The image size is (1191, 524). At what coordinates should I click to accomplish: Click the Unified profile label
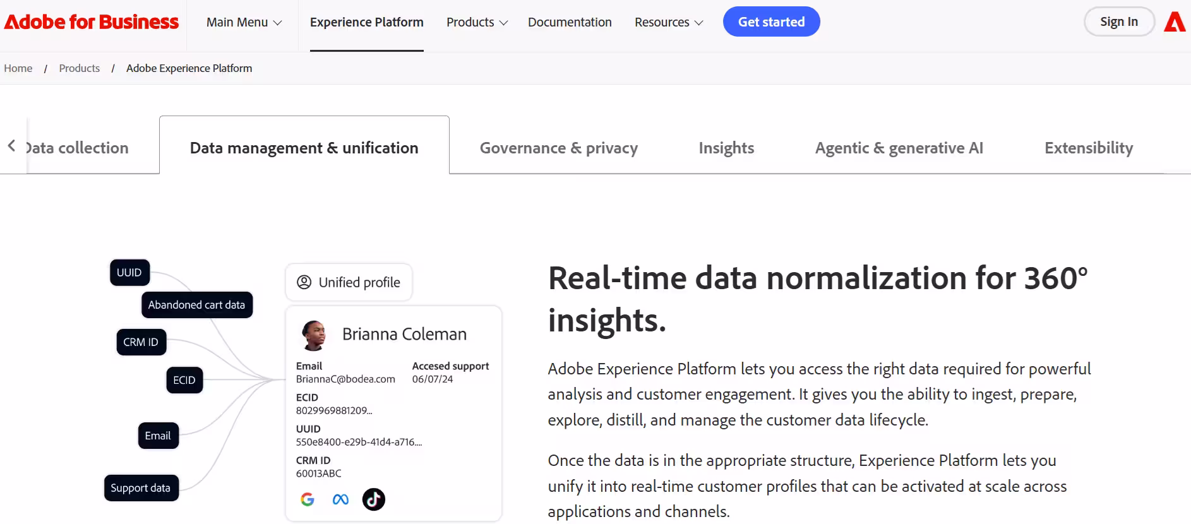click(359, 282)
